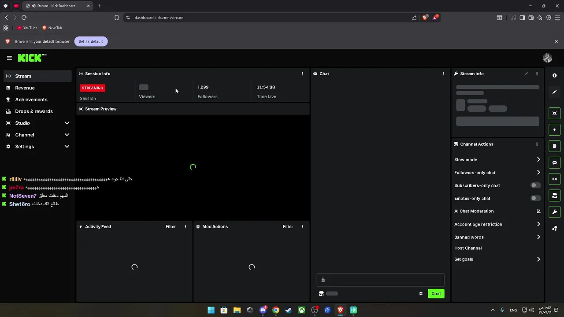This screenshot has height=317, width=564.
Task: Toggle the document mod actions widget icon
Action: click(x=554, y=146)
